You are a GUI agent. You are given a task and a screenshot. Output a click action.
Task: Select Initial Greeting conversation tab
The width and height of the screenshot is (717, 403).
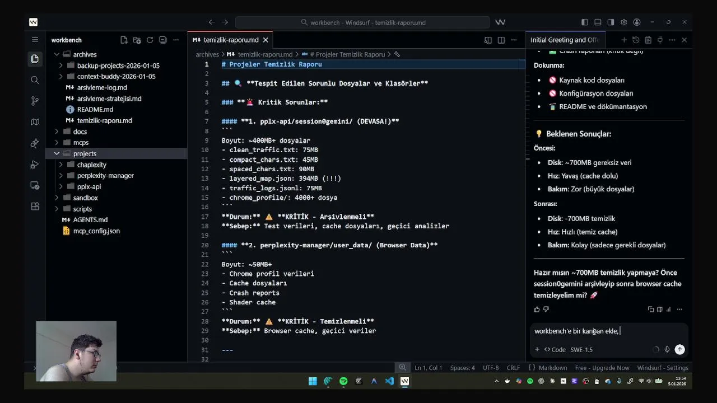click(565, 40)
